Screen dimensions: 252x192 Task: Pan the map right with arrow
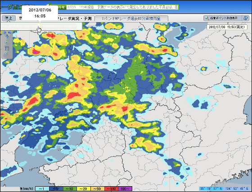click(x=10, y=32)
